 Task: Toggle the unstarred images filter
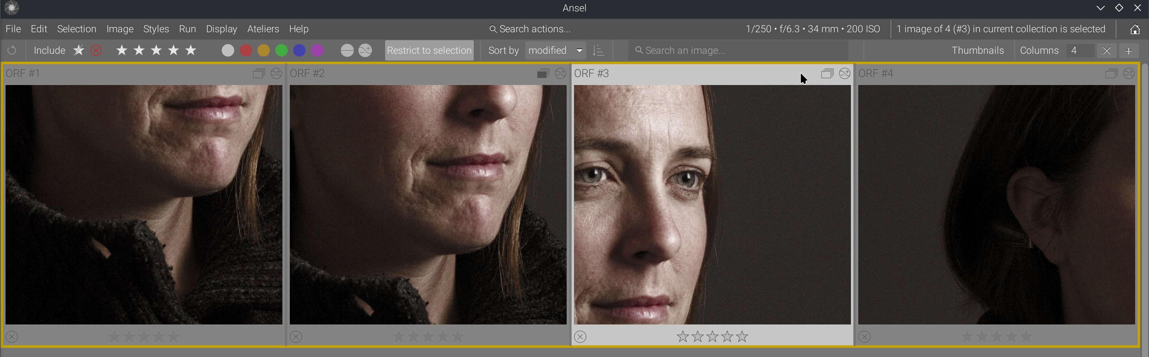[78, 51]
